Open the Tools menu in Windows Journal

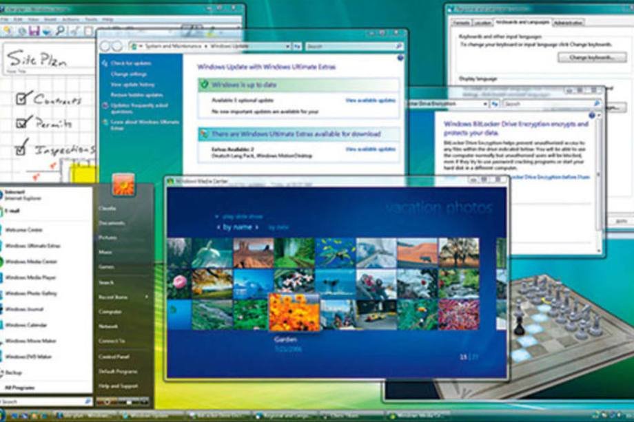click(91, 19)
